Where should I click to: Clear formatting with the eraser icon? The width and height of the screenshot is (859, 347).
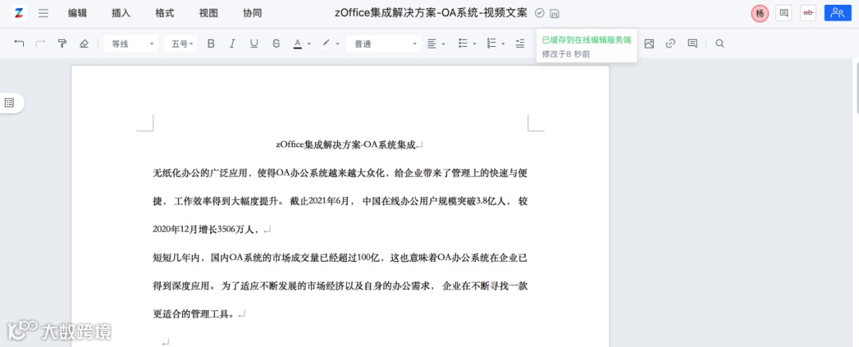click(84, 43)
